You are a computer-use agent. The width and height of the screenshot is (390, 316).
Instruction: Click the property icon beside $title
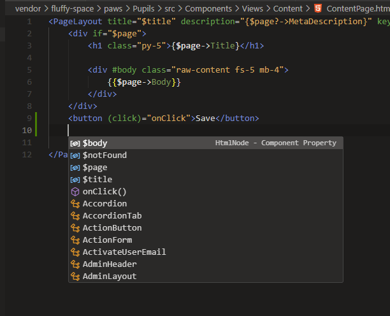coord(75,180)
